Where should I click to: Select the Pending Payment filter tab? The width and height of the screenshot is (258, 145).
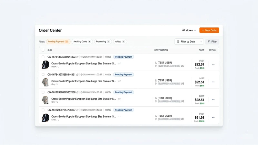(58, 42)
